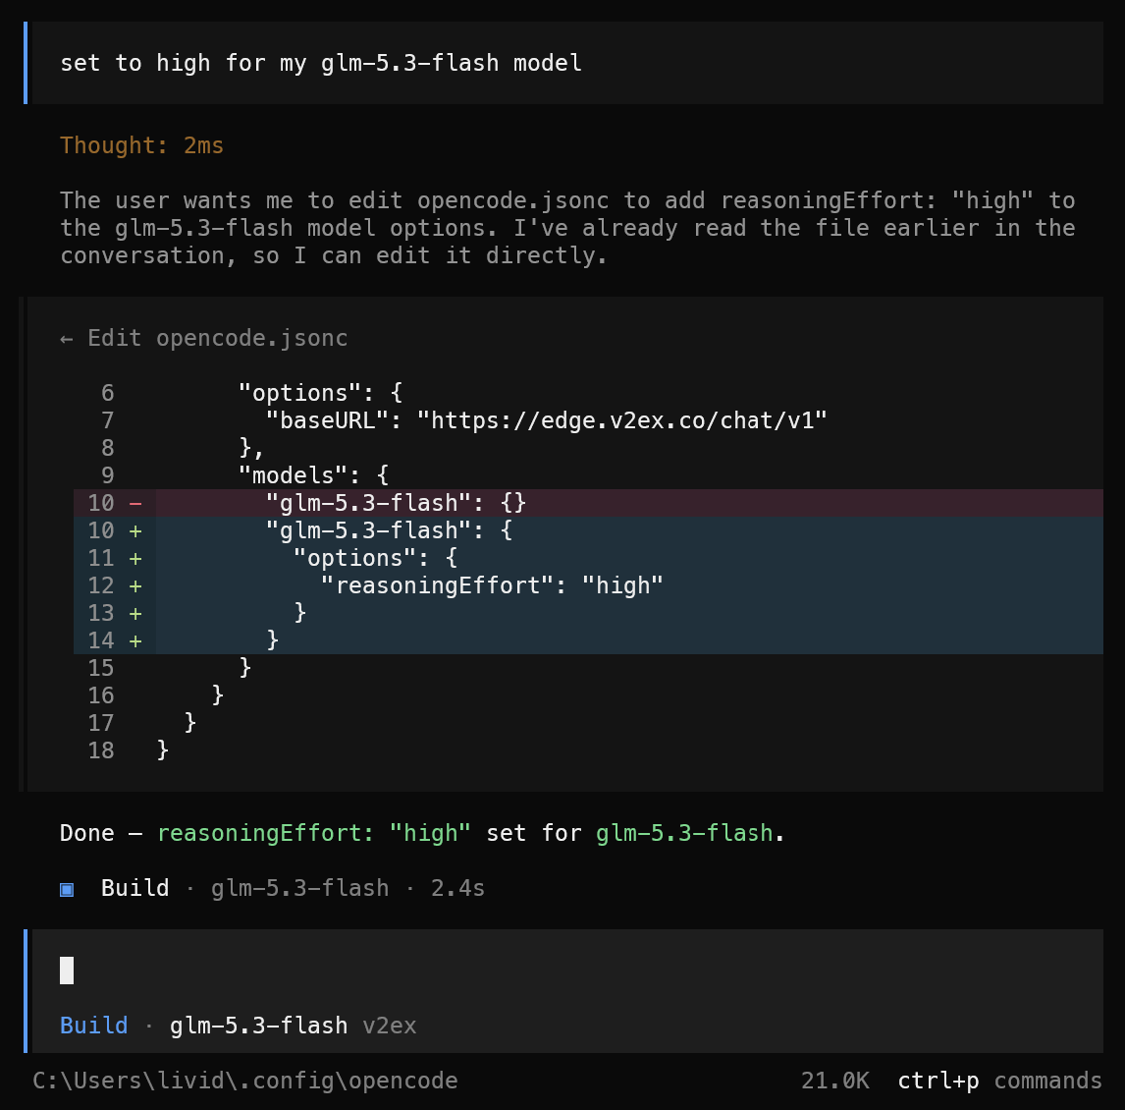Click the plus marker on added line 11

coord(134,559)
